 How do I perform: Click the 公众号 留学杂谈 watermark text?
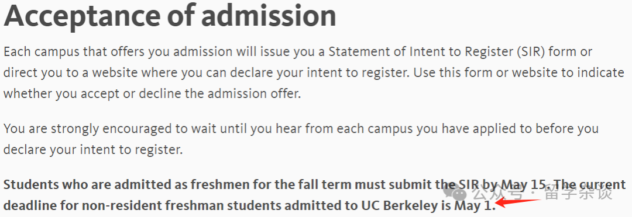tap(542, 193)
